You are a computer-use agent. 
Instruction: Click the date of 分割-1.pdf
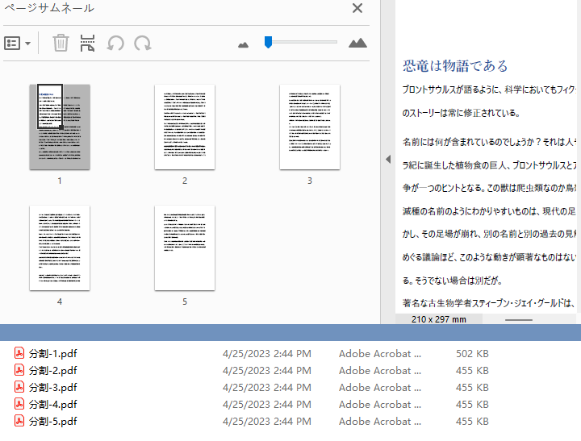coord(267,354)
